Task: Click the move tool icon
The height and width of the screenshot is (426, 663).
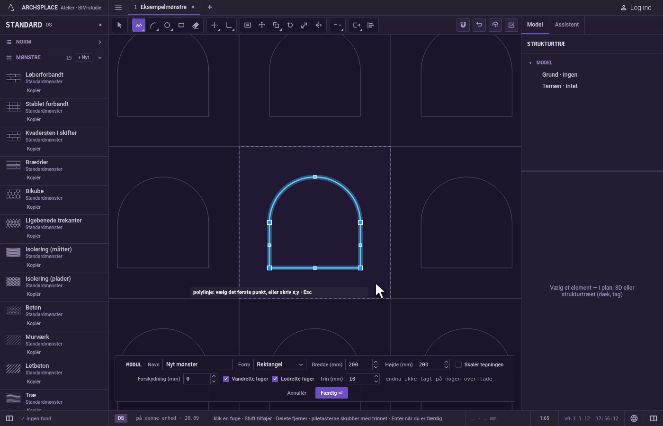Action: 262,25
